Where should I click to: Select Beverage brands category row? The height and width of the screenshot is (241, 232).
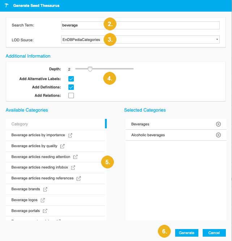pyautogui.click(x=26, y=189)
